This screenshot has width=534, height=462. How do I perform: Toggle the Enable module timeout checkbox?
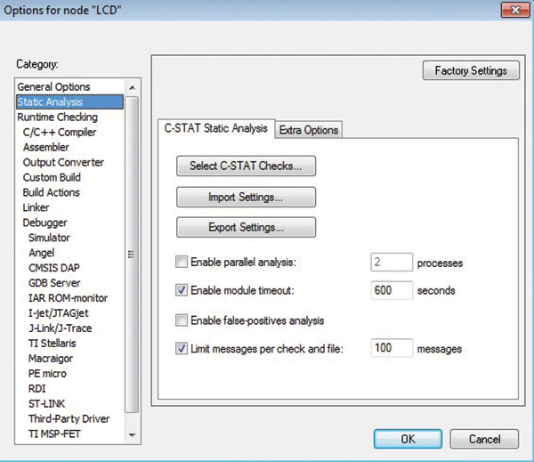(x=182, y=290)
